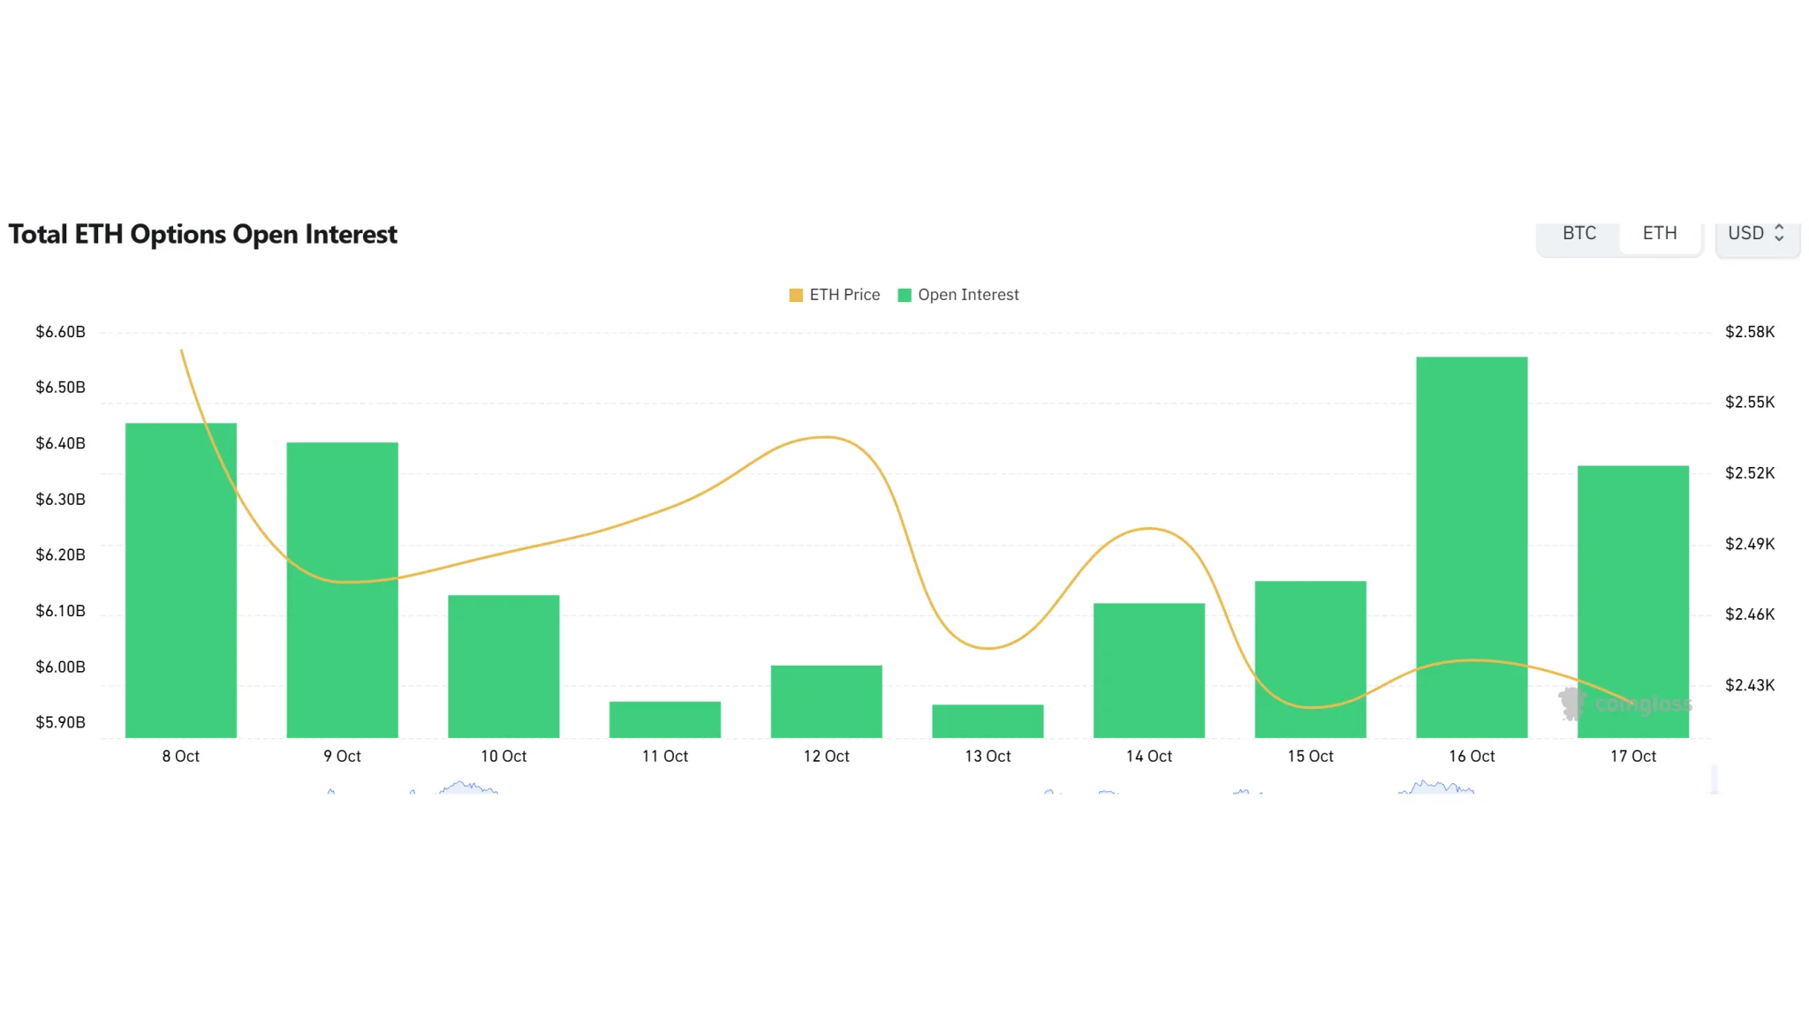This screenshot has width=1809, height=1017.
Task: Click the 9 Oct open interest bar
Action: coord(343,590)
